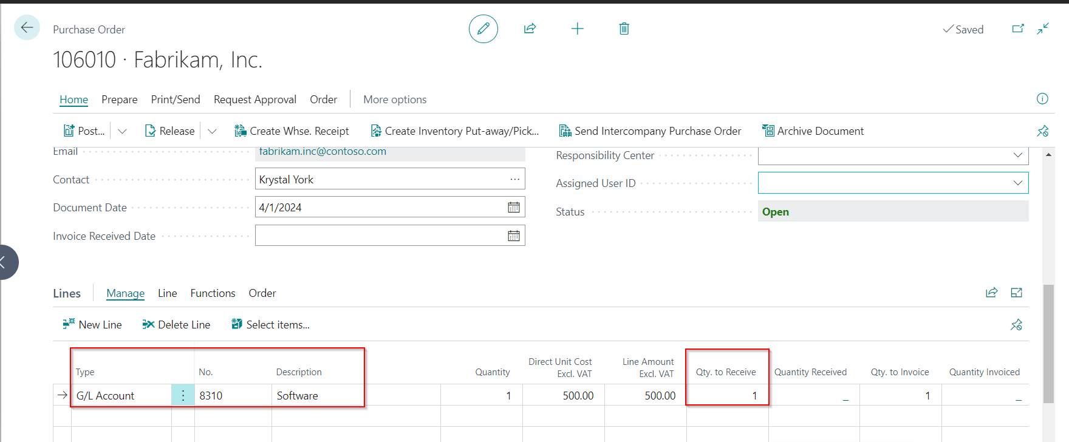The width and height of the screenshot is (1069, 442).
Task: Click Send Intercompany Purchase Order
Action: coord(650,131)
